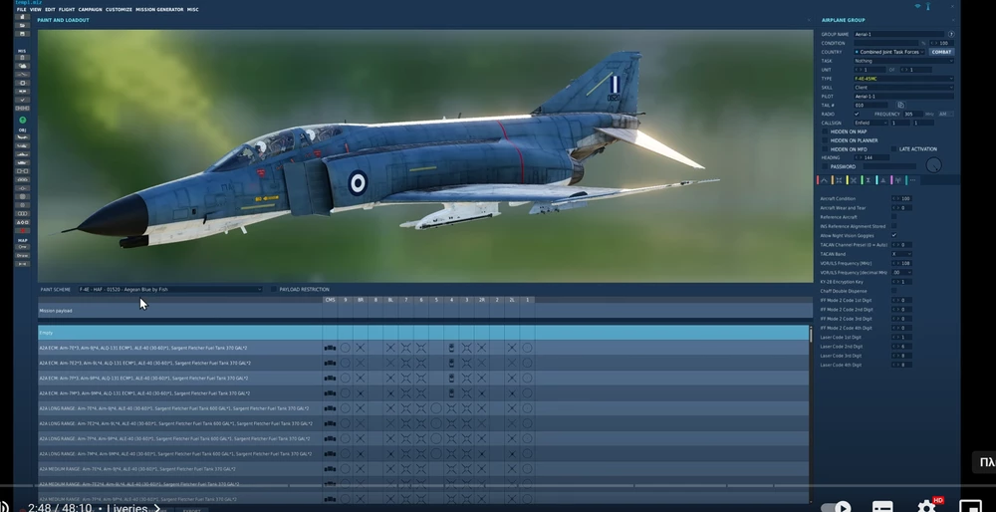Click the HEADING stepper arrows
The width and height of the screenshot is (996, 512).
858,157
